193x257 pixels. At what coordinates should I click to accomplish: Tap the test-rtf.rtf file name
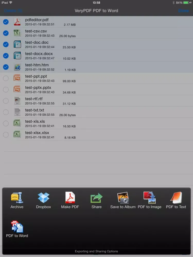34,99
